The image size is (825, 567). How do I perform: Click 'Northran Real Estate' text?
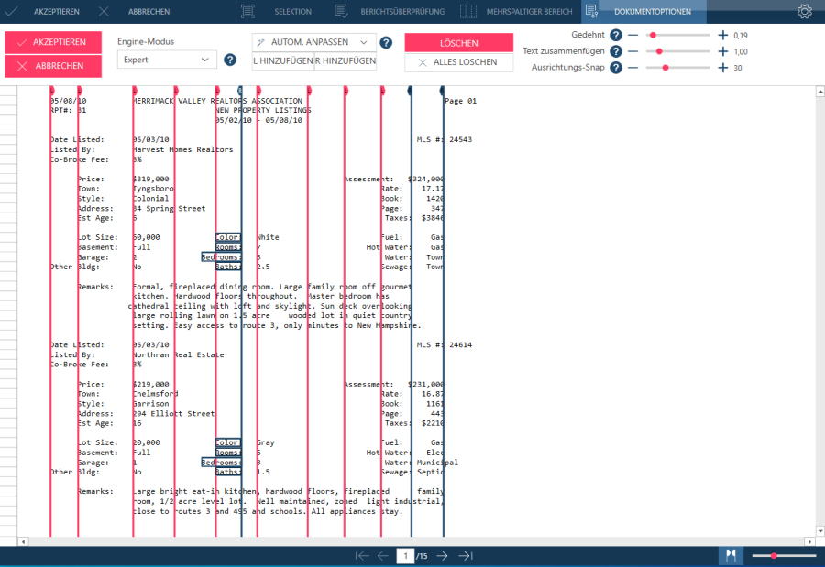179,355
